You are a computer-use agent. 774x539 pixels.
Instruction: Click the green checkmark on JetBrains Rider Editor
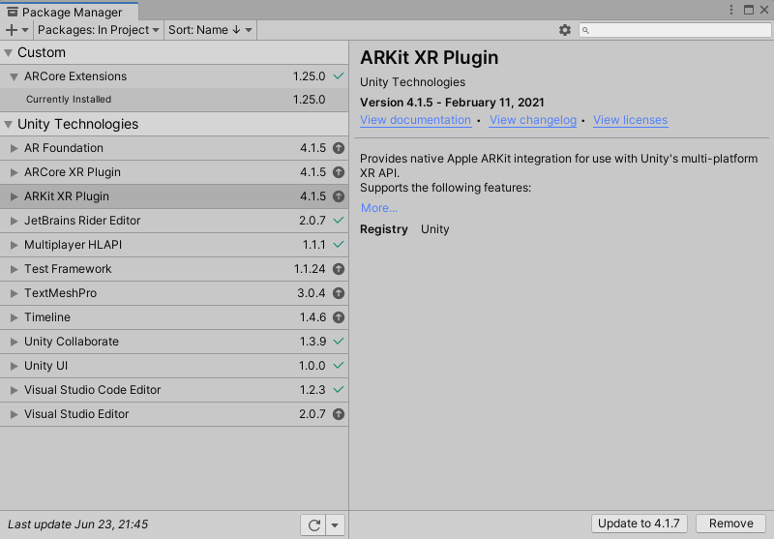tap(338, 220)
